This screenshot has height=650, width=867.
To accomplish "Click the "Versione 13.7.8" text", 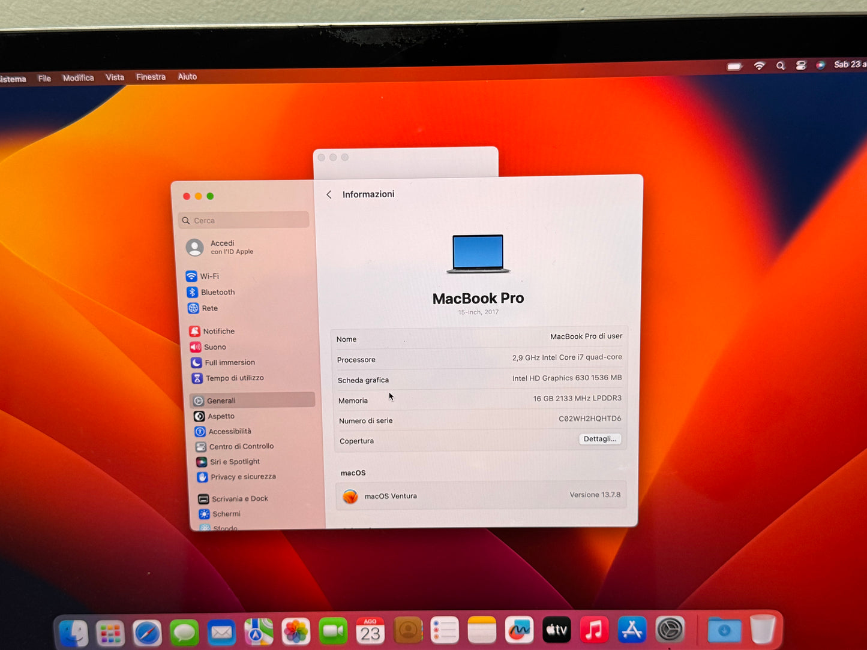I will click(x=595, y=495).
